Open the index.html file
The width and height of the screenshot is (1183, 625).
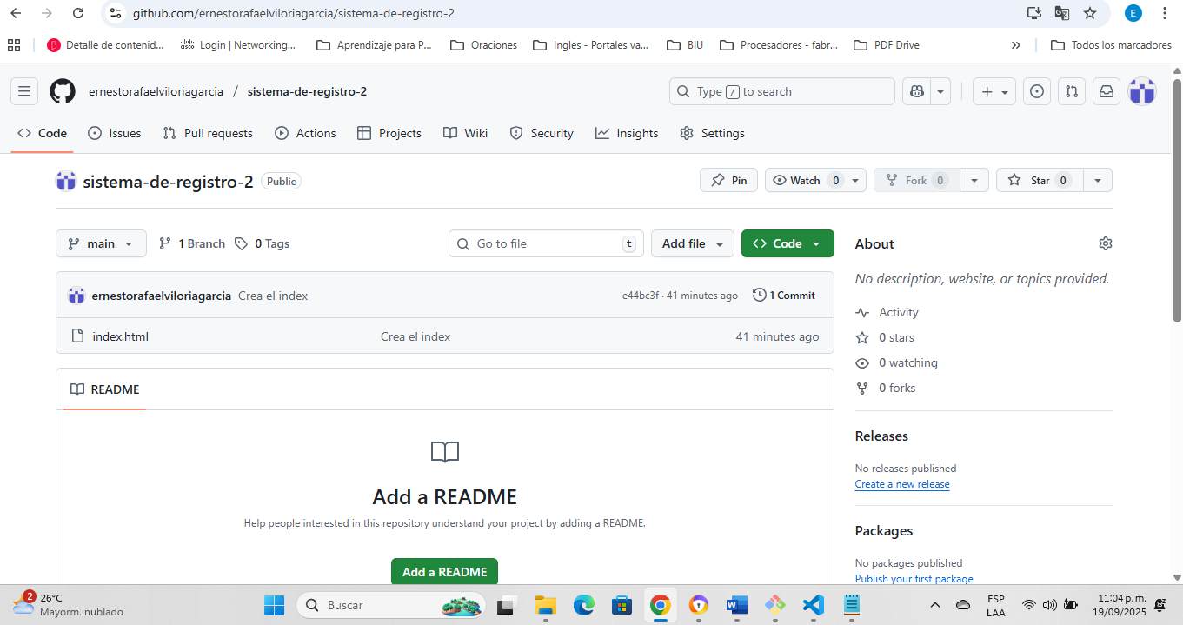121,336
